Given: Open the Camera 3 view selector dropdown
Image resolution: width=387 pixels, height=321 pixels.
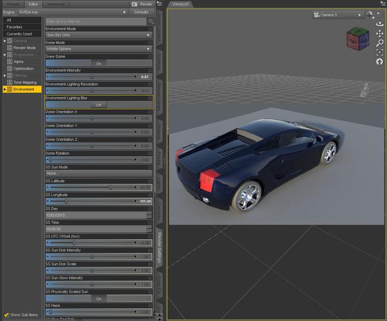Looking at the screenshot, I should (337, 15).
